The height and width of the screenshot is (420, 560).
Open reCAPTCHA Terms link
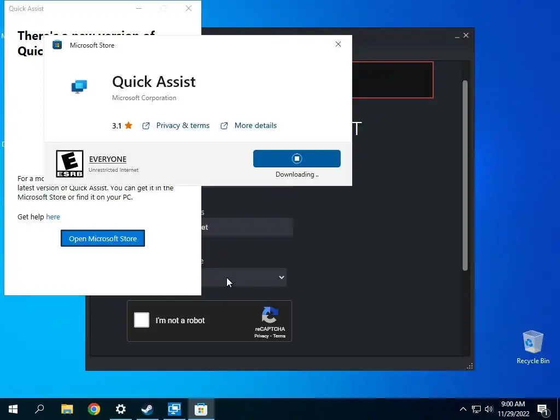pos(279,336)
